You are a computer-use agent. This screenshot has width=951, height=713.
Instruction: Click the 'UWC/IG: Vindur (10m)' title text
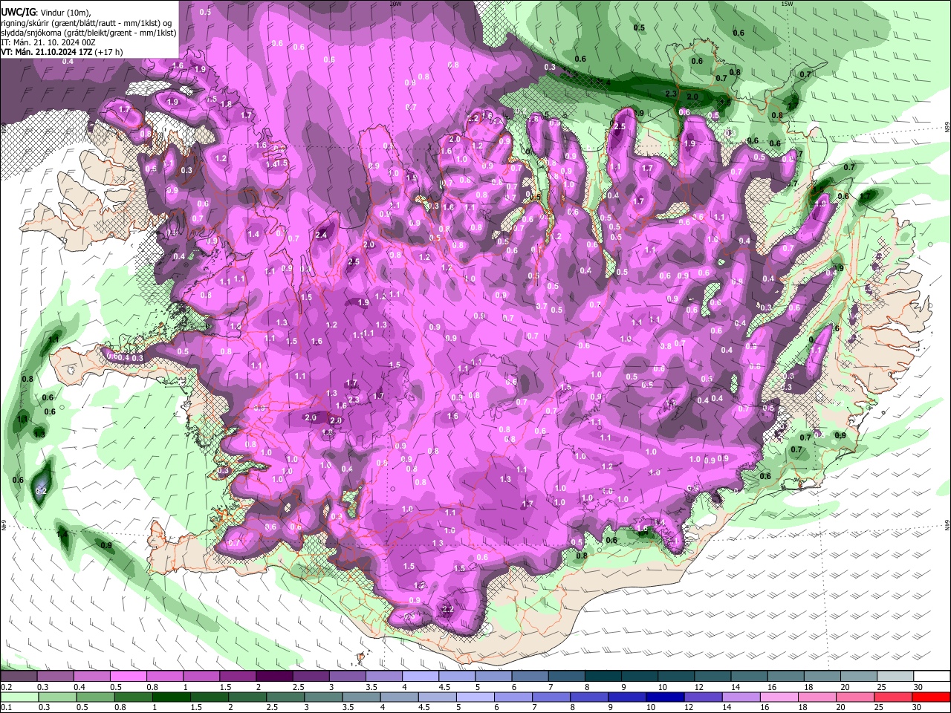pyautogui.click(x=45, y=13)
